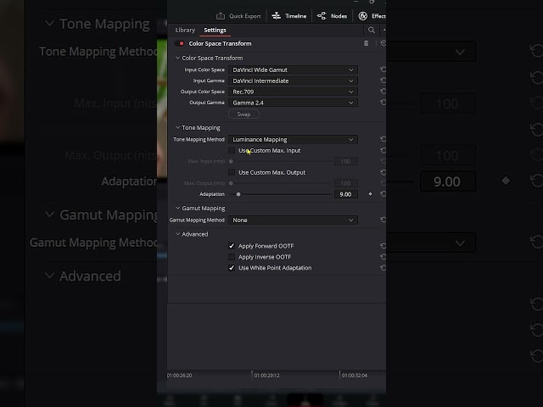Click large Tone Mapping chevron in background
The height and width of the screenshot is (407, 543).
49,24
